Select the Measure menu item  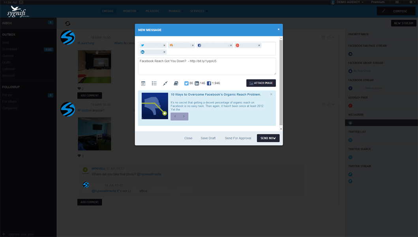152,11
